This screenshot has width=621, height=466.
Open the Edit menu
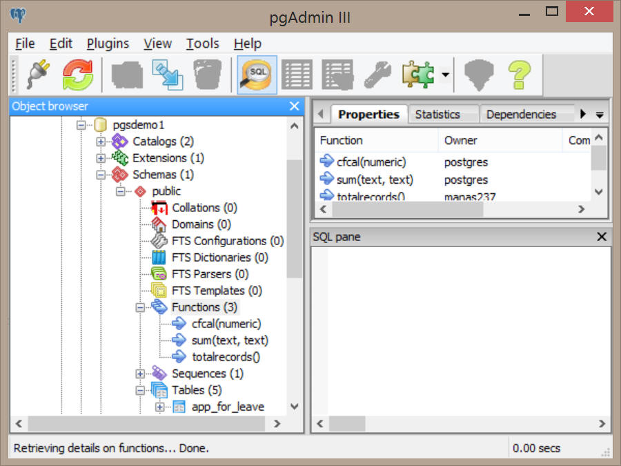click(61, 43)
